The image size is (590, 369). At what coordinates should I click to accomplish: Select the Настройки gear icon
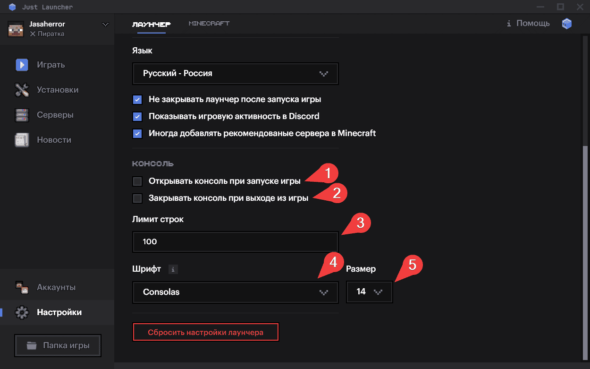pyautogui.click(x=21, y=312)
